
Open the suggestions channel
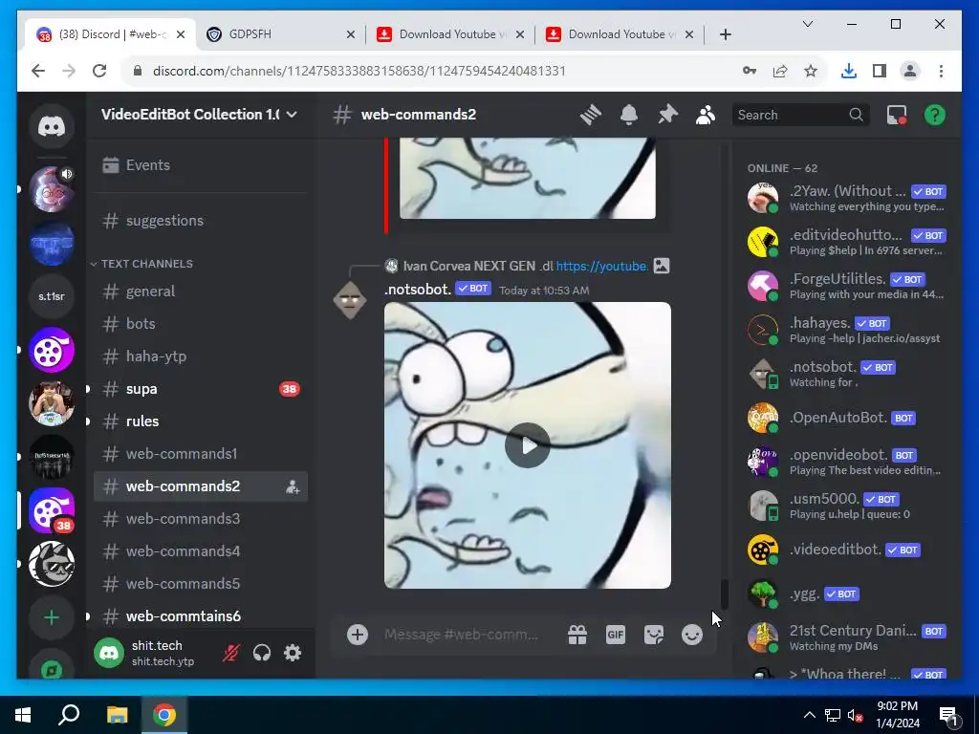pyautogui.click(x=200, y=221)
